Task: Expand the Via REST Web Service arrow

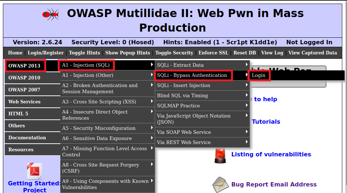Action: [x=247, y=142]
